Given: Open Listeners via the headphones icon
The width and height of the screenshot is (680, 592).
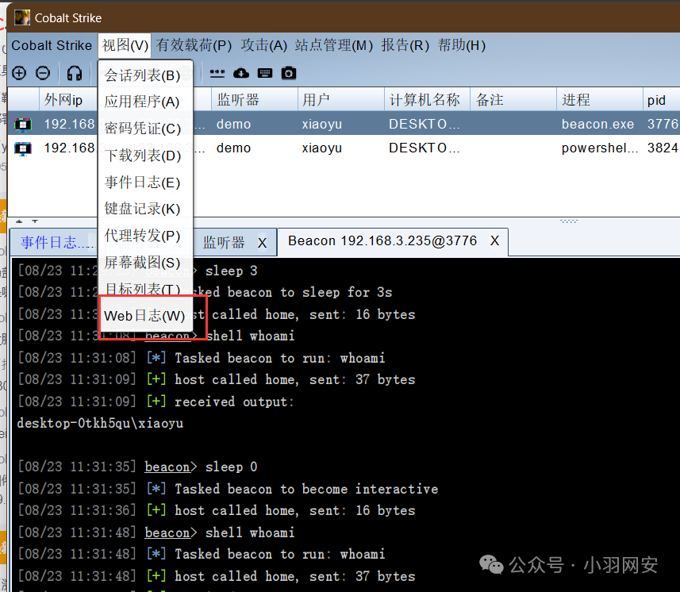Looking at the screenshot, I should point(75,73).
